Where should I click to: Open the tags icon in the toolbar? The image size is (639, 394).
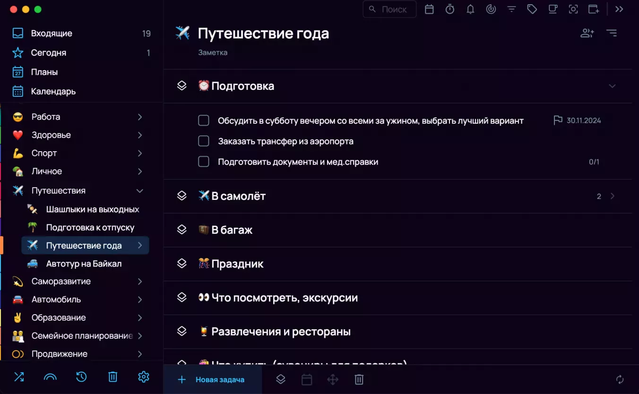532,9
